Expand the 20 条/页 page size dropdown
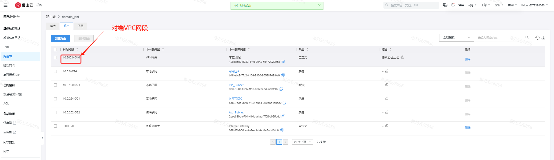The height and width of the screenshot is (160, 554). pos(303,142)
